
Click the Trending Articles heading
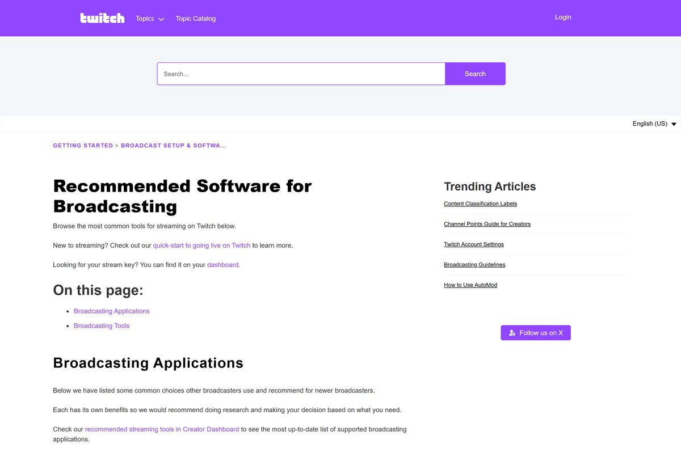pos(490,187)
